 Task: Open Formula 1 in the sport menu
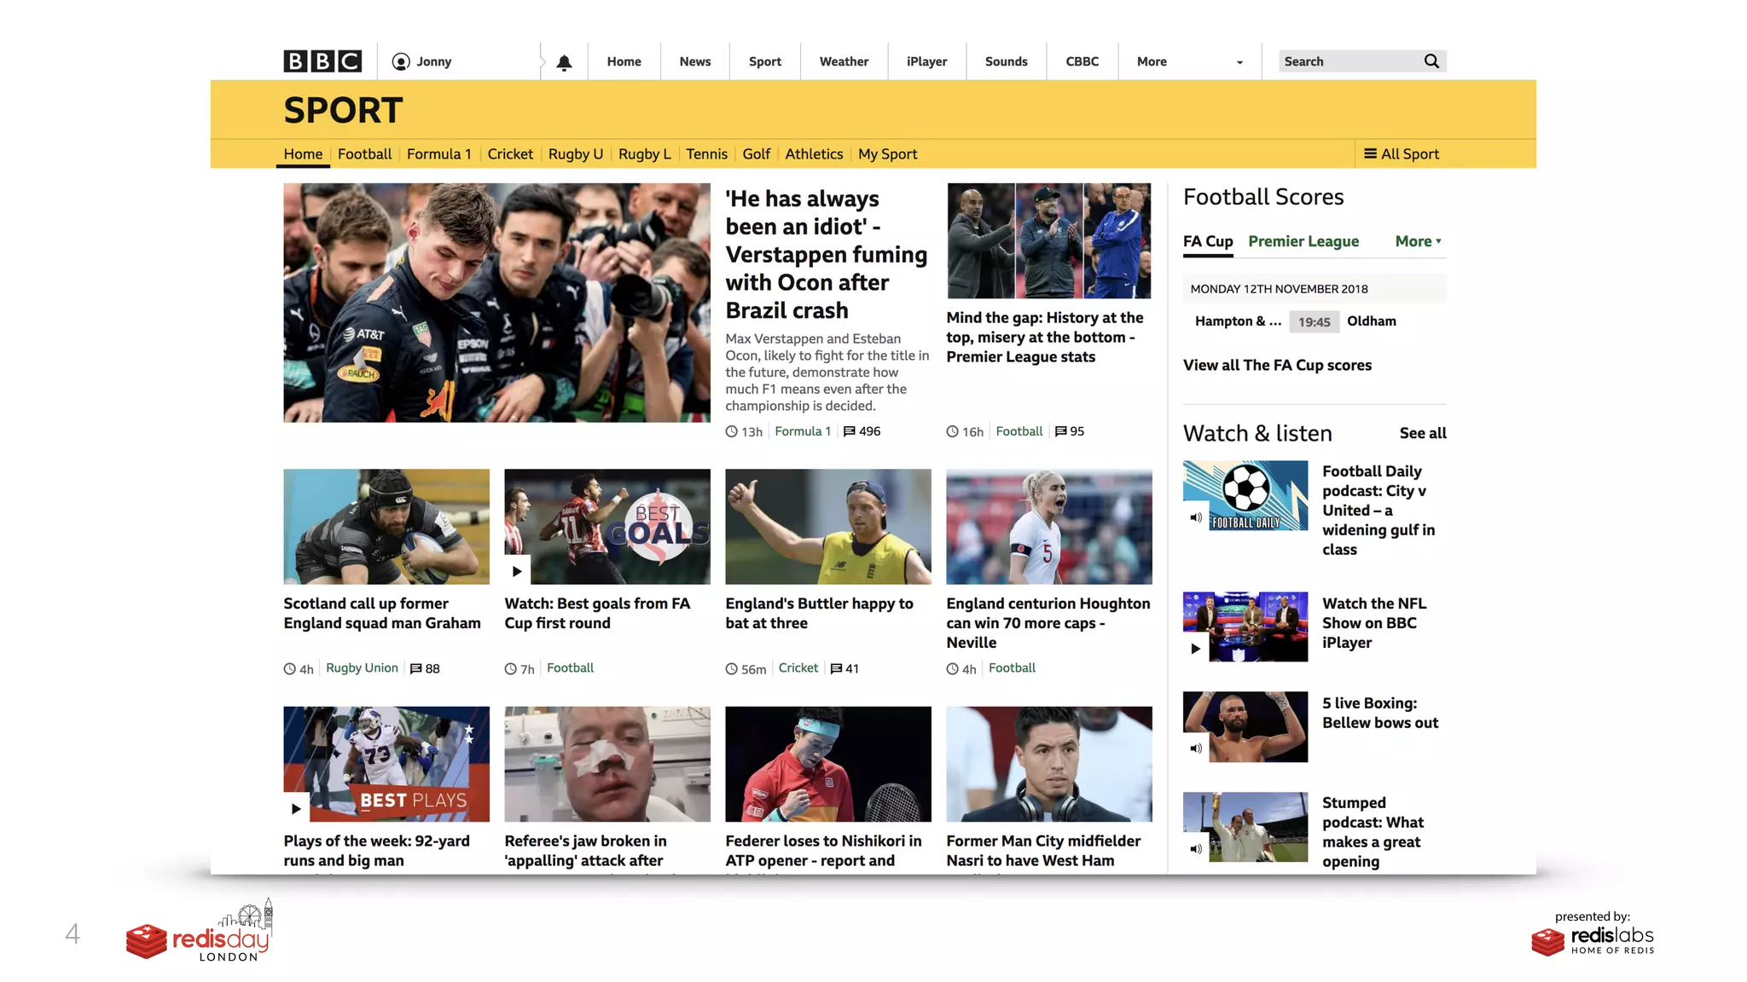[438, 154]
